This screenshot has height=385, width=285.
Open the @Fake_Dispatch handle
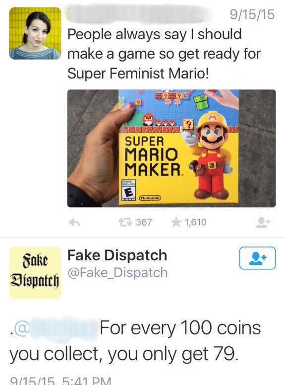pos(117,273)
